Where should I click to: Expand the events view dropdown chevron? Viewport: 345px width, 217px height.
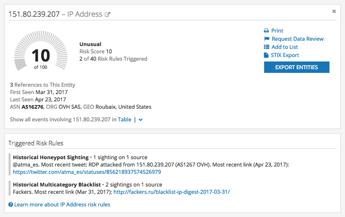pyautogui.click(x=140, y=120)
